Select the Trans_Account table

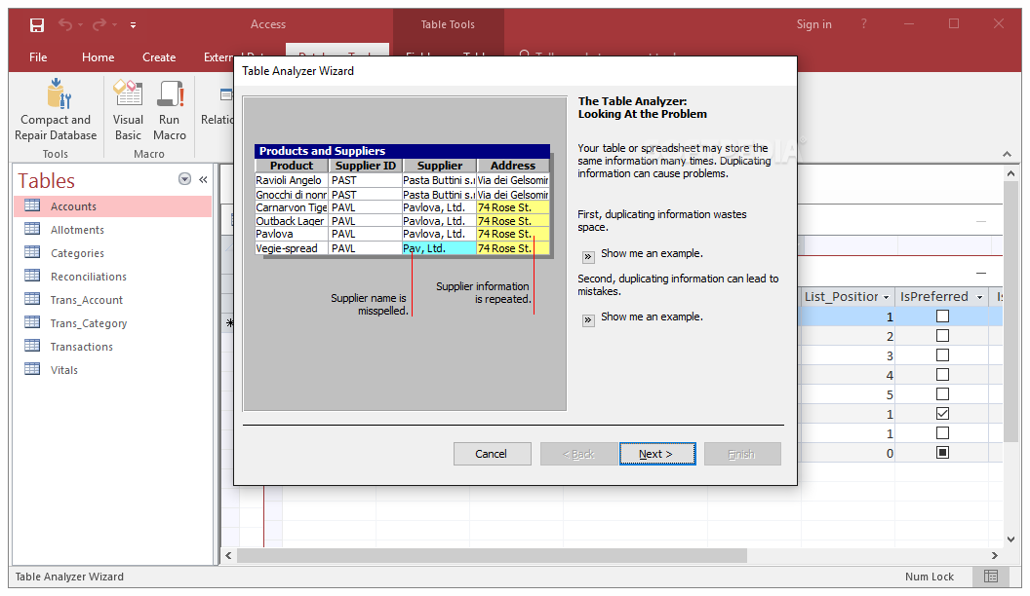(x=112, y=300)
